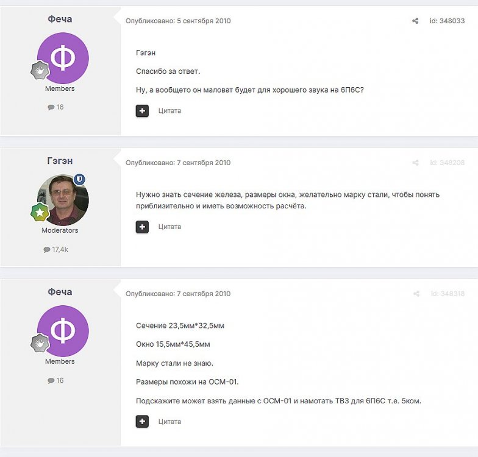Click the plus multi-quote button in the 5 сентября post

(142, 111)
